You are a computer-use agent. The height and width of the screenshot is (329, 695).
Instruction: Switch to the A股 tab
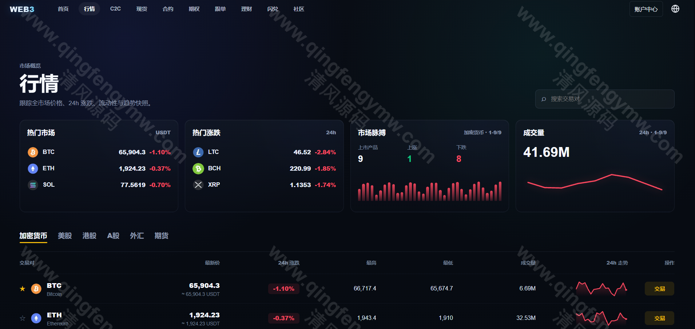pyautogui.click(x=113, y=236)
